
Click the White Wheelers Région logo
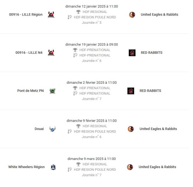pyautogui.click(x=53, y=167)
